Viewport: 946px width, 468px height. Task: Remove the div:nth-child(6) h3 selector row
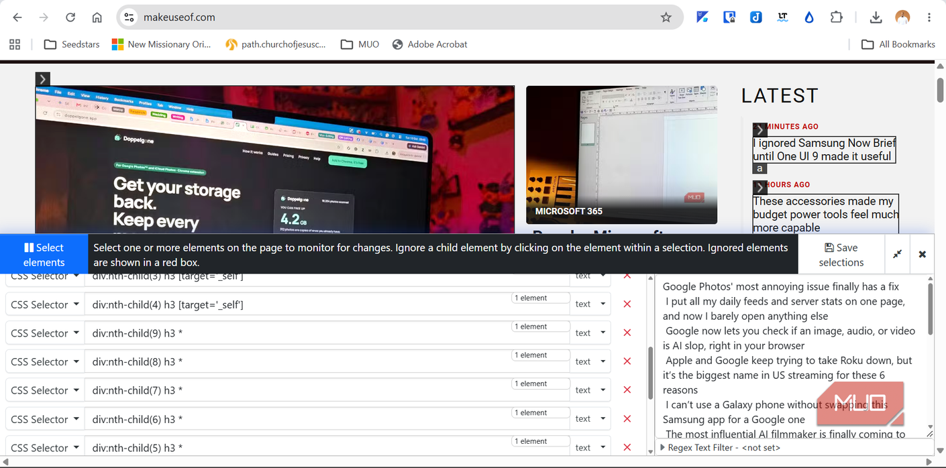(627, 419)
